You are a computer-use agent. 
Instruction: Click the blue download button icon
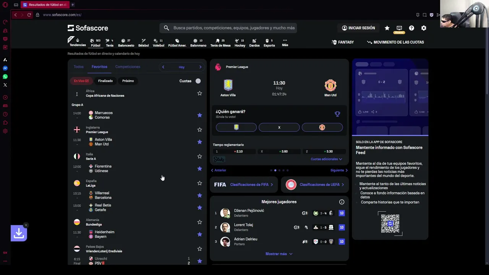coord(19,233)
